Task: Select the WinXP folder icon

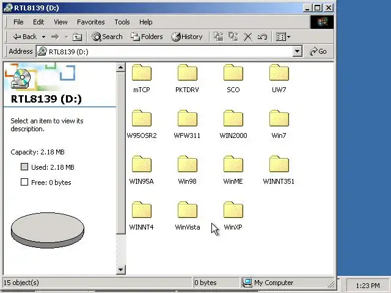Action: pyautogui.click(x=233, y=210)
